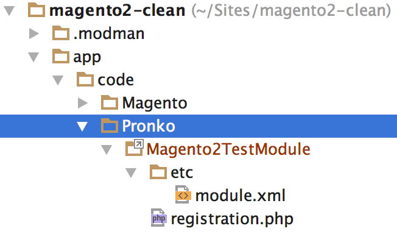Collapse the etc folder arrow

point(131,173)
